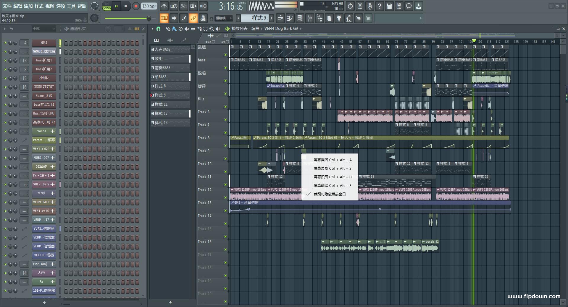Screen dimensions: 568x307
Task: Click render audio file icon
Action: (399, 6)
